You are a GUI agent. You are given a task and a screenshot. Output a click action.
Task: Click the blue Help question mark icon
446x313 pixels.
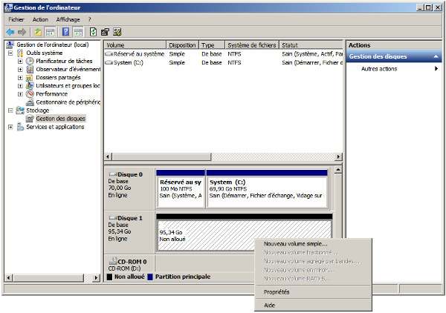click(65, 32)
